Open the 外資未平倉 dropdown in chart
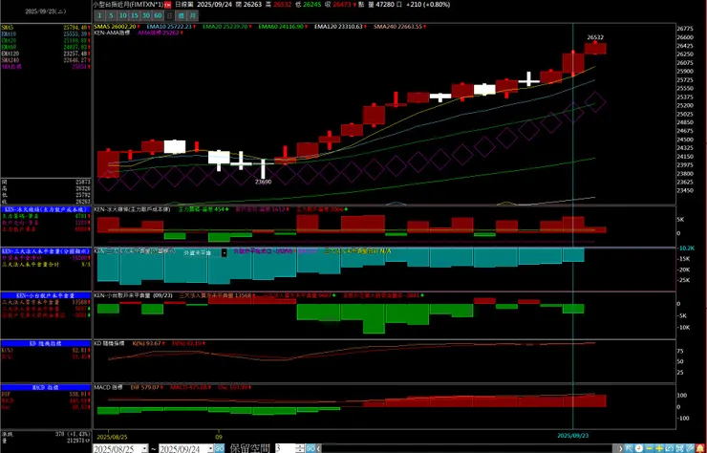This screenshot has width=707, height=453. (x=225, y=253)
